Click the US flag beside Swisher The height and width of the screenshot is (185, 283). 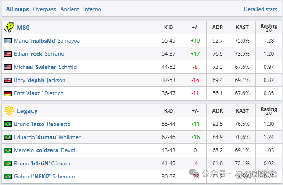(x=7, y=67)
